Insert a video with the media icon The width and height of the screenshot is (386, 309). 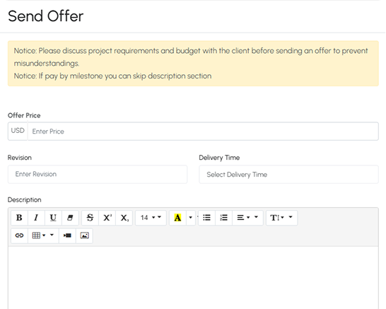pyautogui.click(x=67, y=235)
